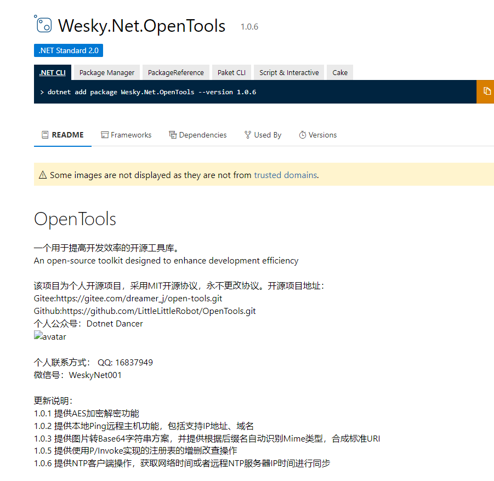Click the Dotnet Dancer line

pyautogui.click(x=88, y=324)
